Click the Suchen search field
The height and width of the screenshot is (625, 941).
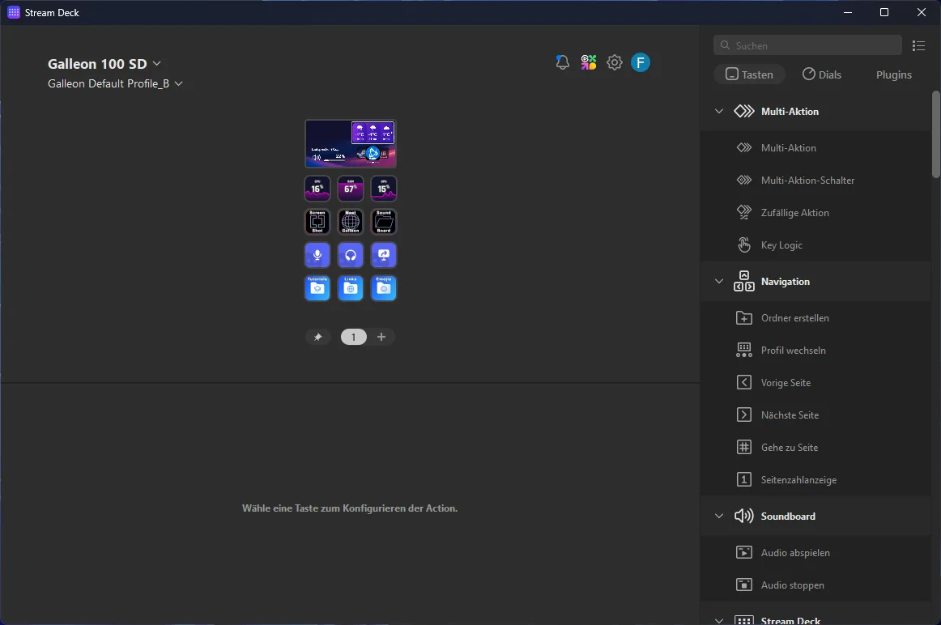click(807, 45)
